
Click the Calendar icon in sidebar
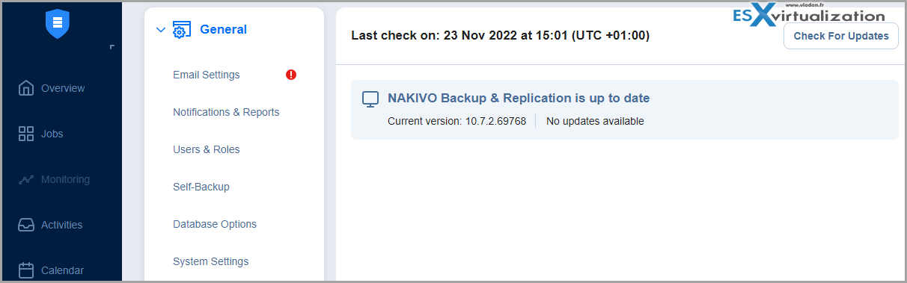[x=26, y=270]
